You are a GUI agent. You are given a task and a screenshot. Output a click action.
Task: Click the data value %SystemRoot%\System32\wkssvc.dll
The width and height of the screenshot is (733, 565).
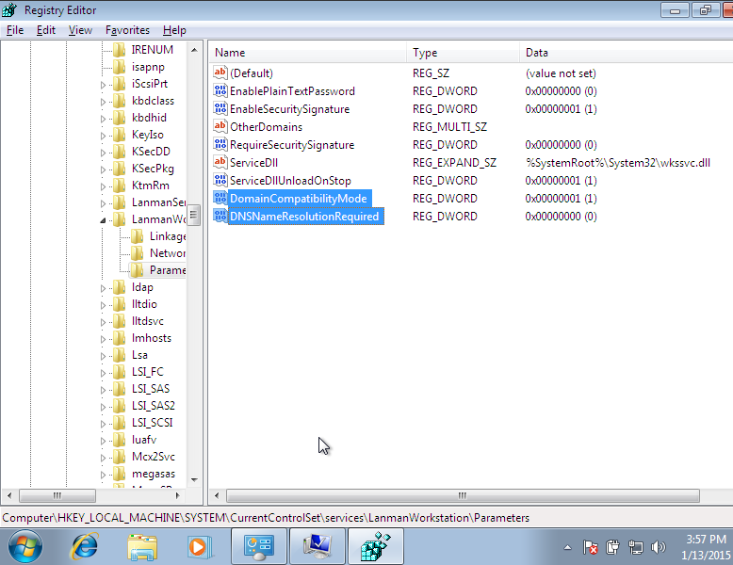[x=617, y=163]
